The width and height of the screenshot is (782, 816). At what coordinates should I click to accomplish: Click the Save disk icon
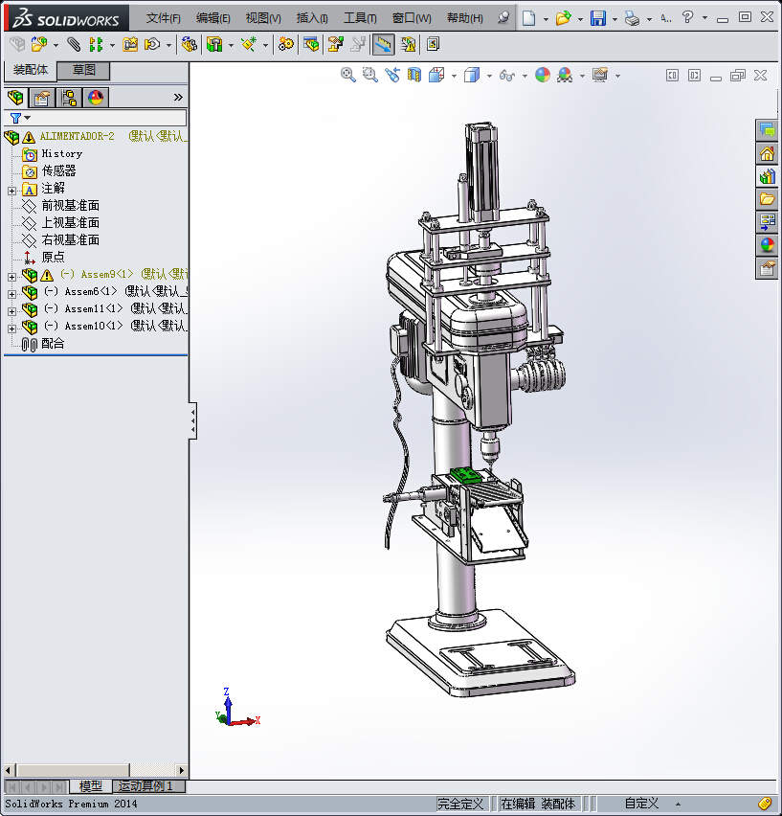coord(597,18)
